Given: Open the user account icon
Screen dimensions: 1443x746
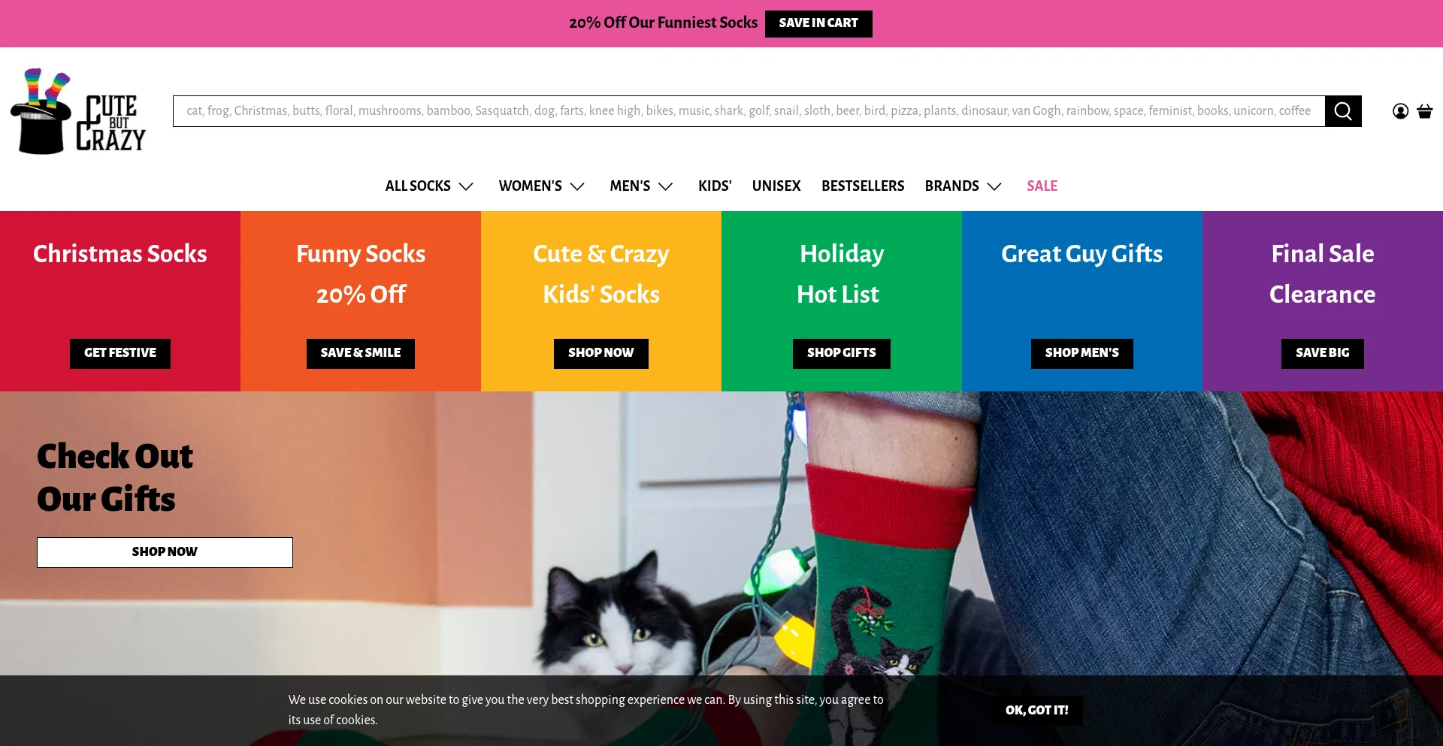Looking at the screenshot, I should (1400, 111).
